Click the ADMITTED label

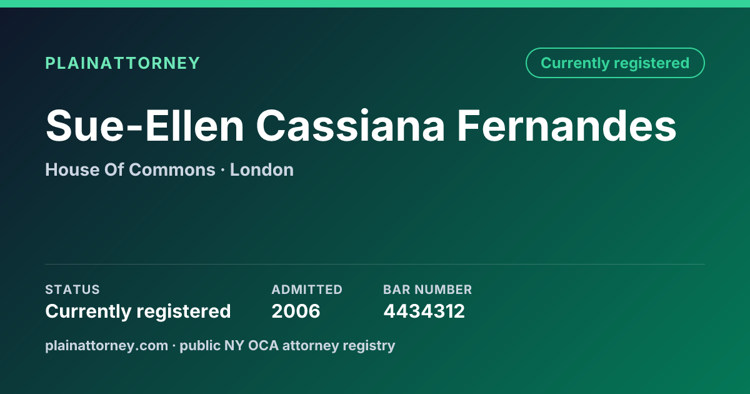coord(307,290)
